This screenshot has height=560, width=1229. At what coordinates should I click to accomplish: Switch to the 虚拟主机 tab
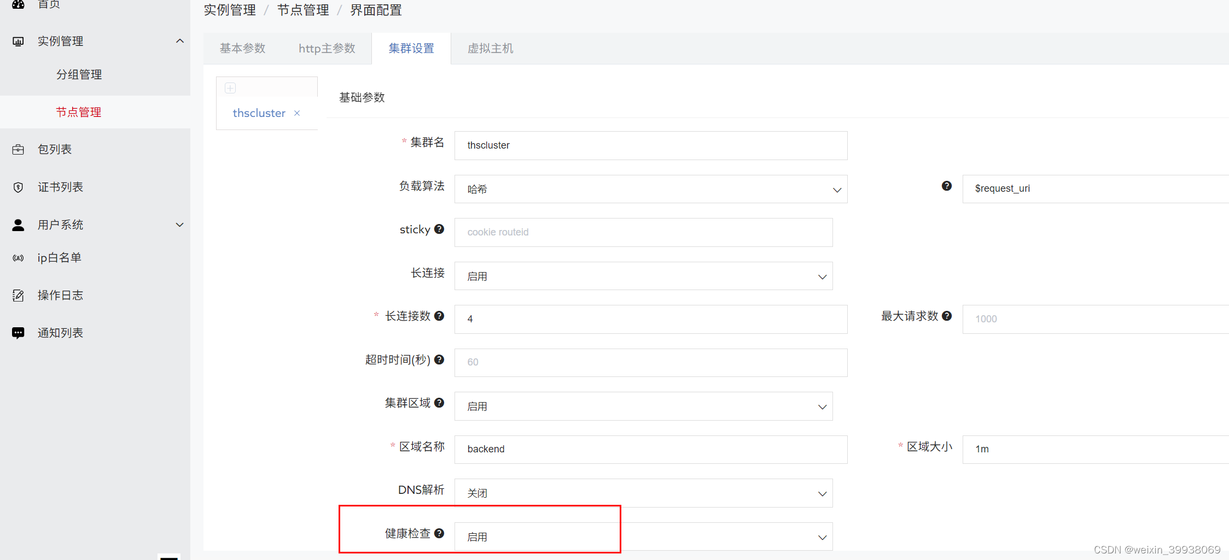[491, 49]
